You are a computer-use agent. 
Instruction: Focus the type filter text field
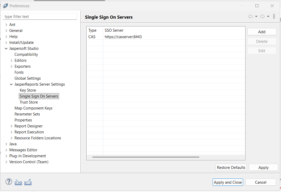click(x=40, y=17)
